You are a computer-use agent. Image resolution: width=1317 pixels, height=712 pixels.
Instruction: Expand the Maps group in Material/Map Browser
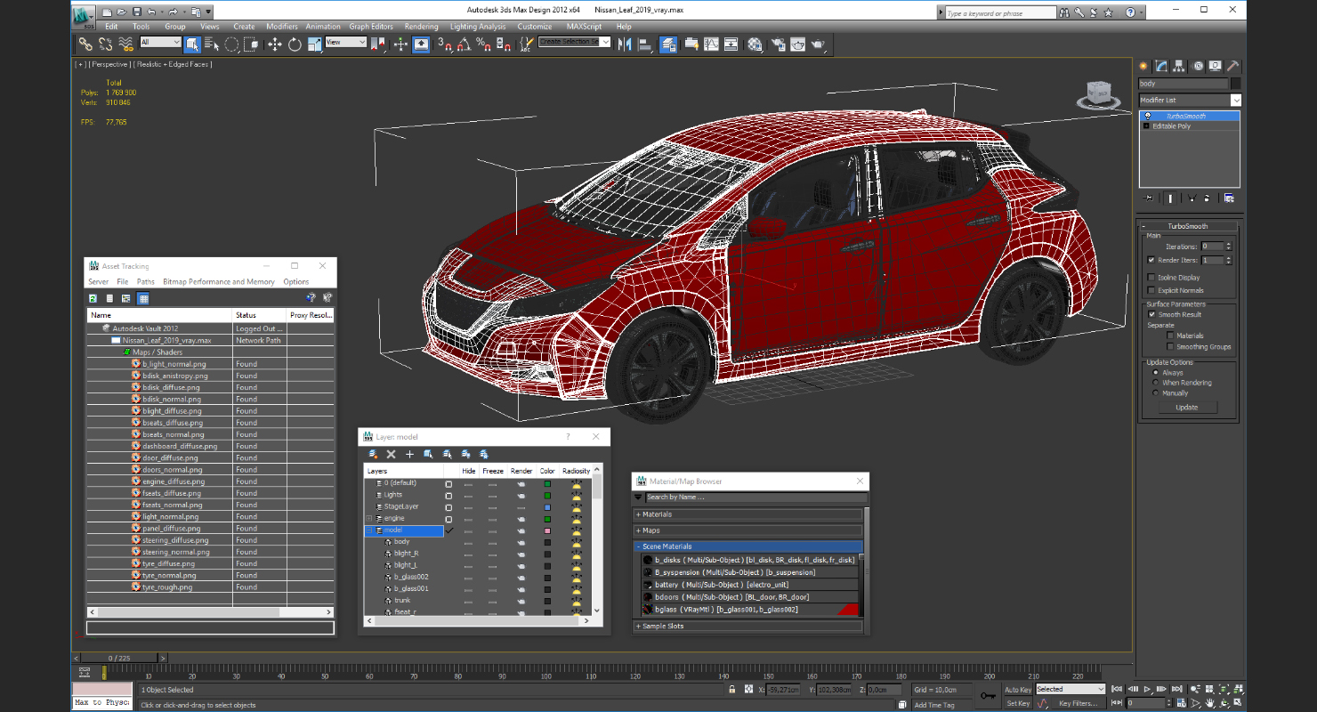(747, 530)
